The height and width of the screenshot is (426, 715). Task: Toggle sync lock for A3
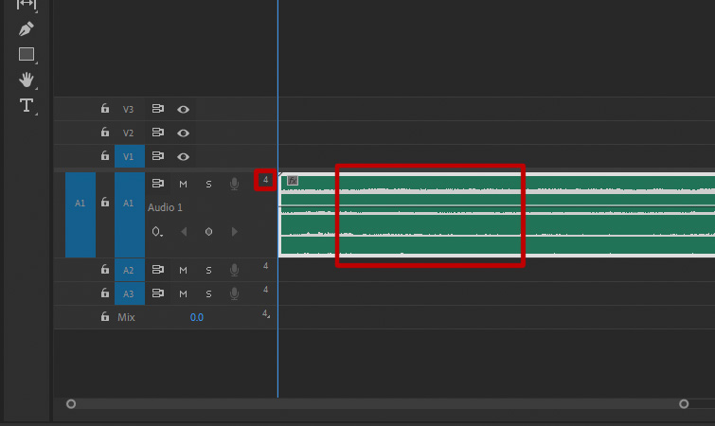[x=158, y=293]
